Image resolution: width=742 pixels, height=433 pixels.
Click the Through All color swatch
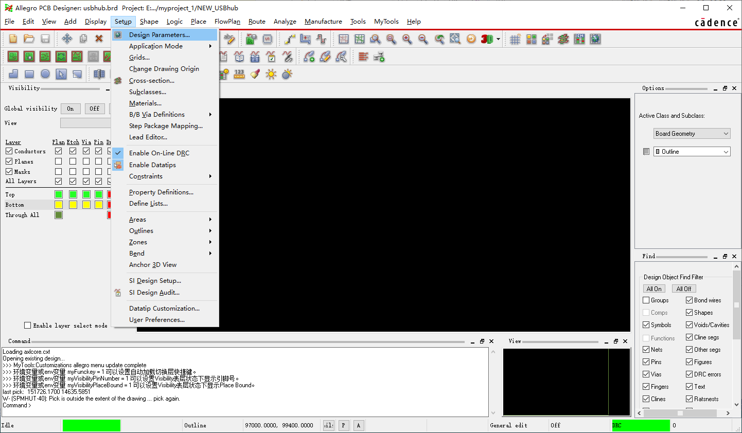click(x=59, y=215)
